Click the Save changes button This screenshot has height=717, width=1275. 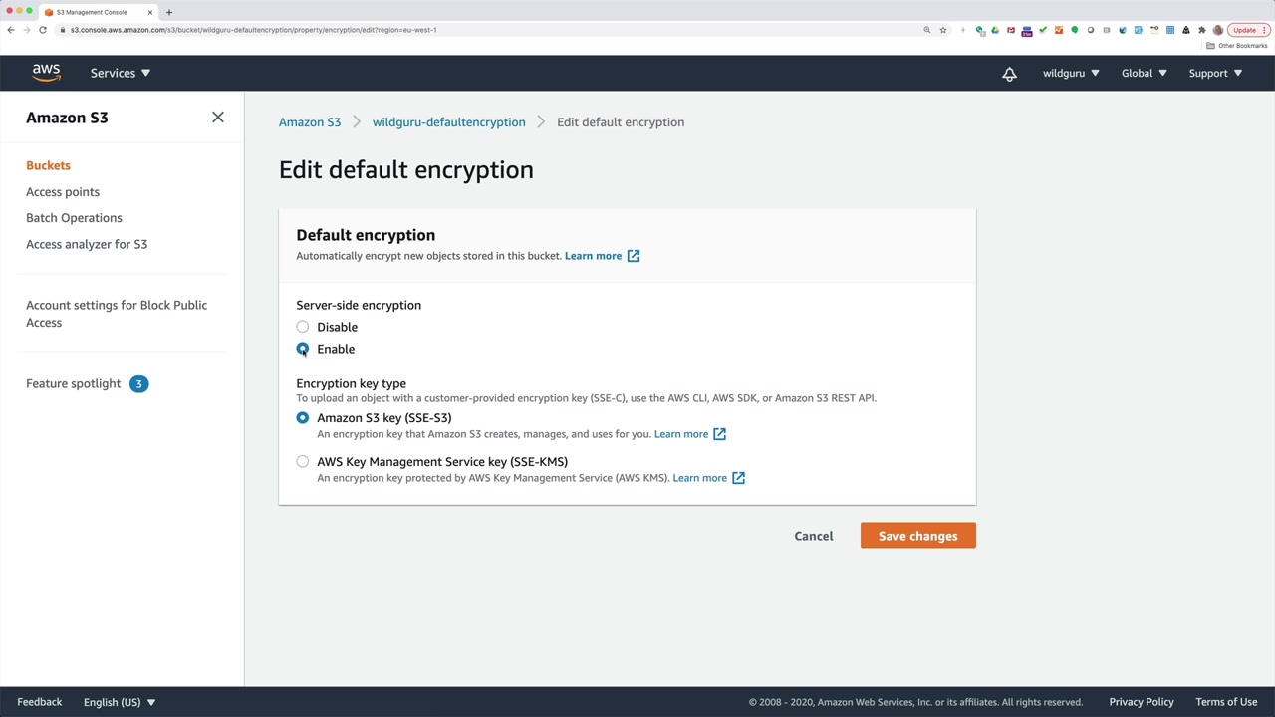pyautogui.click(x=917, y=536)
